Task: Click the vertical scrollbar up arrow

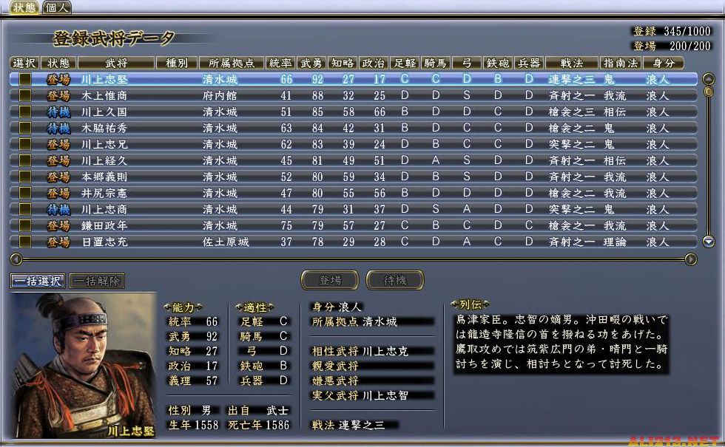Action: pyautogui.click(x=708, y=78)
